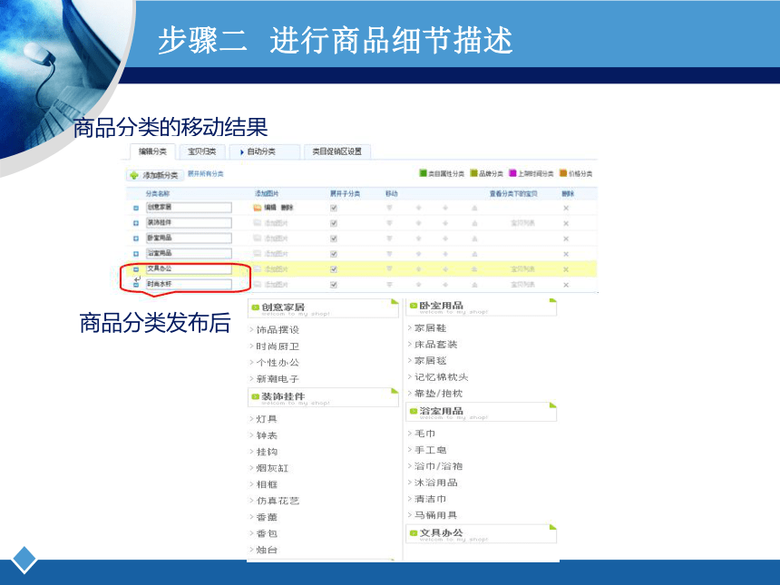This screenshot has width=780, height=585.
Task: Open the 编辑分类 tab
Action: 152,151
